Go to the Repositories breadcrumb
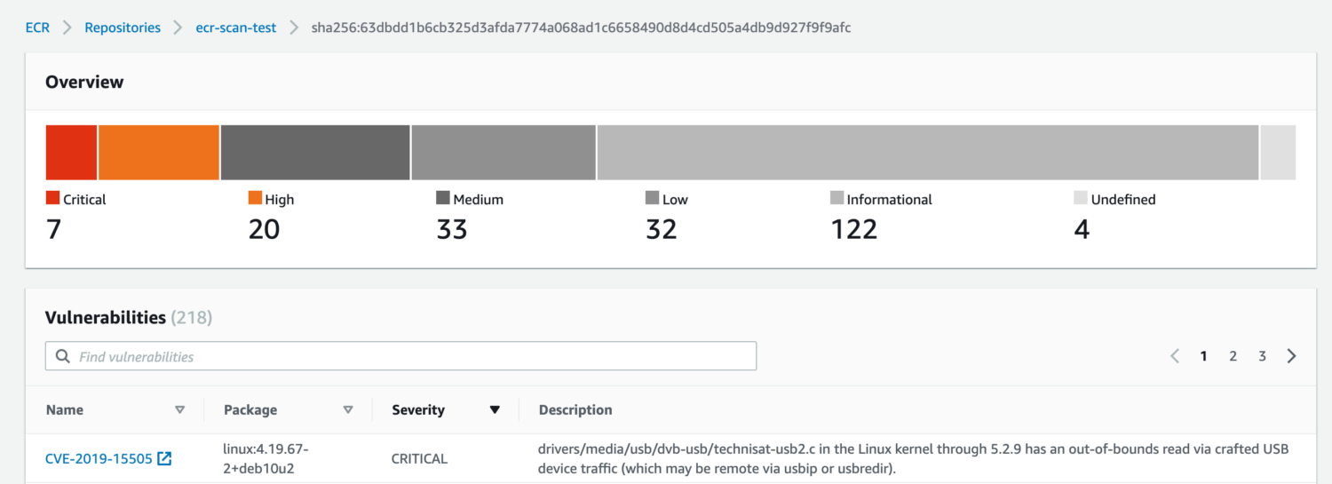The width and height of the screenshot is (1332, 484). click(123, 28)
